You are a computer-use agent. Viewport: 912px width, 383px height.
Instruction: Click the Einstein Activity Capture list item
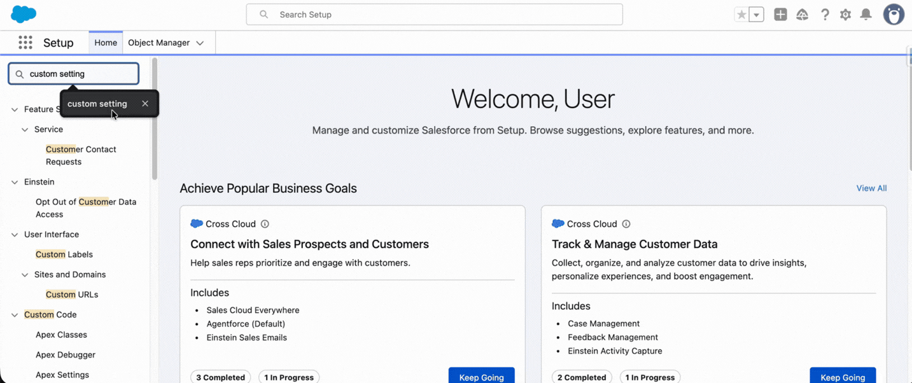click(x=615, y=351)
